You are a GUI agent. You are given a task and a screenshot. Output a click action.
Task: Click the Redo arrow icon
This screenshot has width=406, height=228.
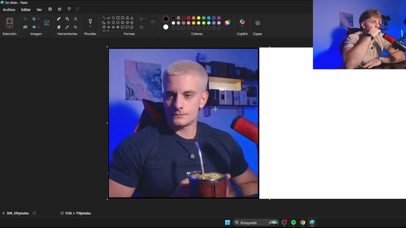(78, 9)
